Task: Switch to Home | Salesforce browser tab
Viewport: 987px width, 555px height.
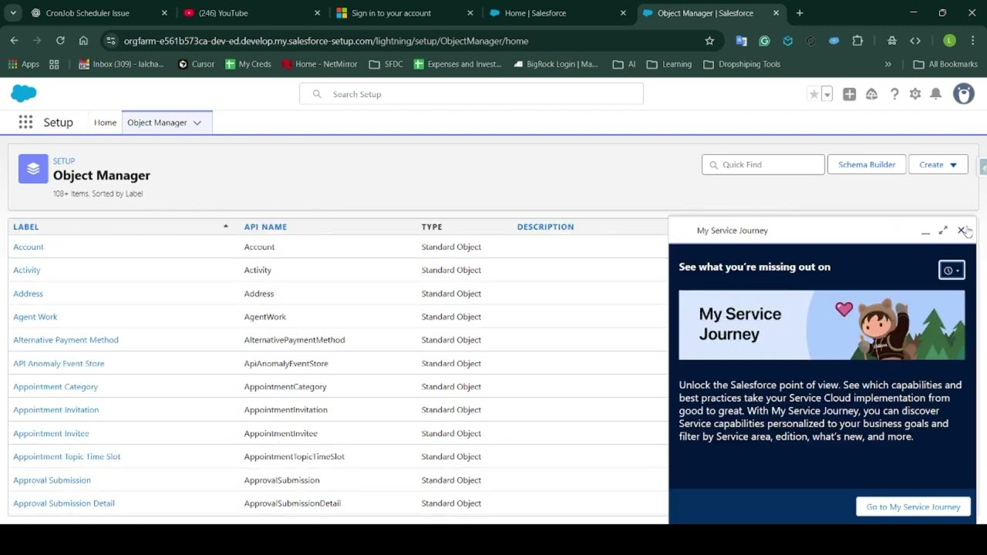Action: 558,13
